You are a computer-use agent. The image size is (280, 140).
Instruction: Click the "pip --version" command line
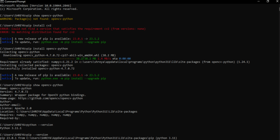coord(24,135)
